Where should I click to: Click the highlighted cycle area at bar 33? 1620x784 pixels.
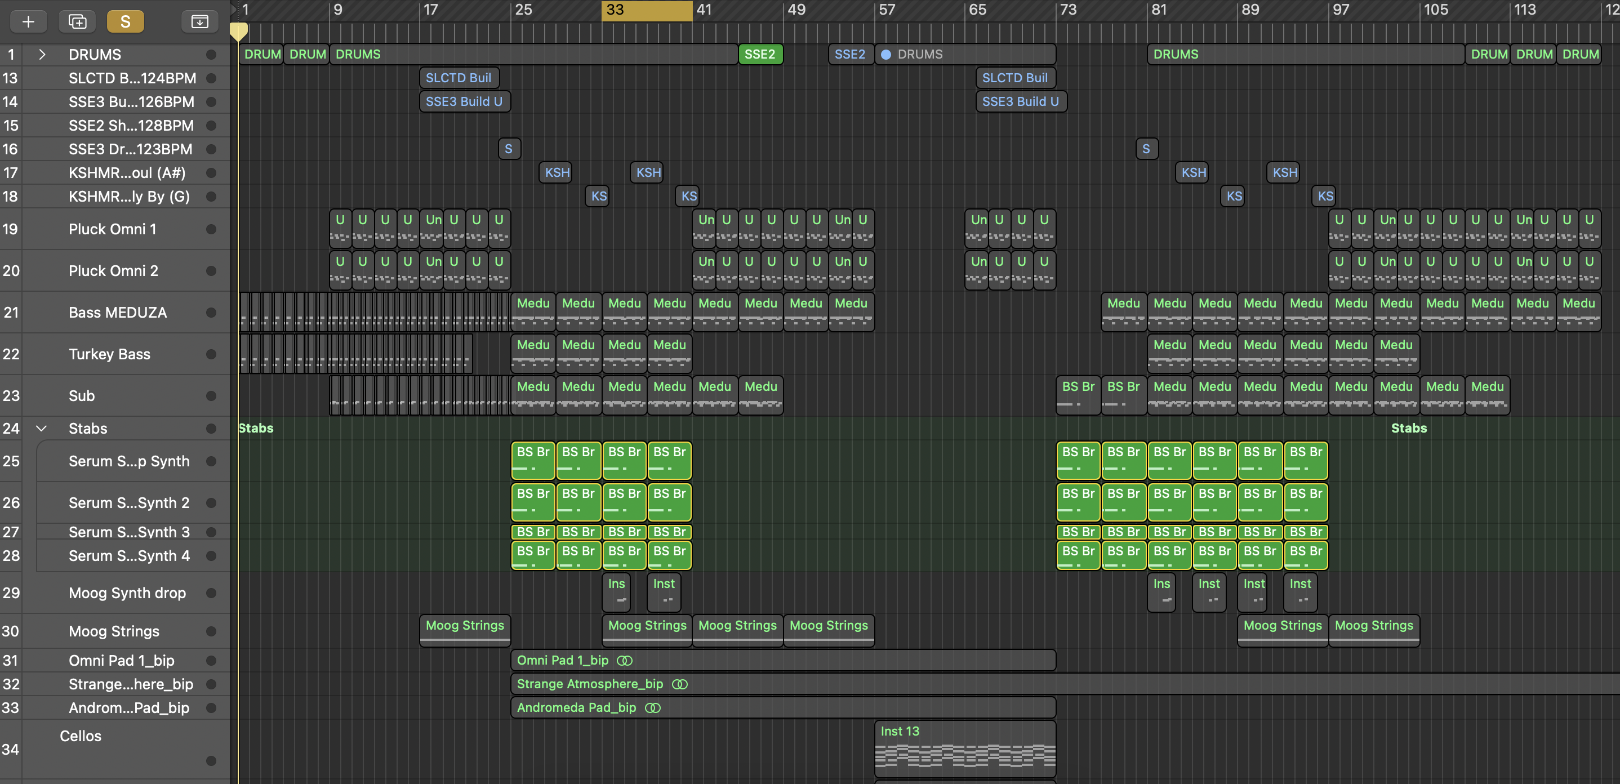(647, 11)
